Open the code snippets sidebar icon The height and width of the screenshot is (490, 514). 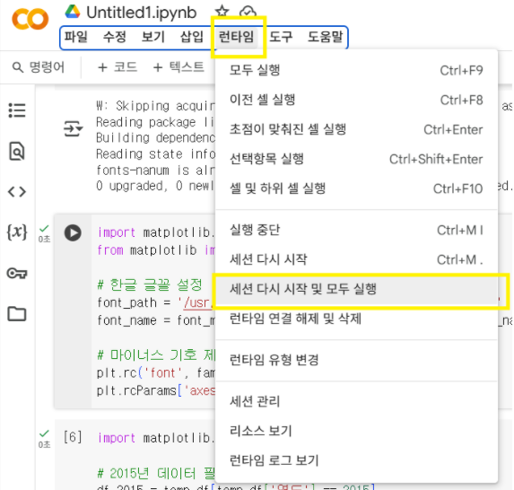17,192
